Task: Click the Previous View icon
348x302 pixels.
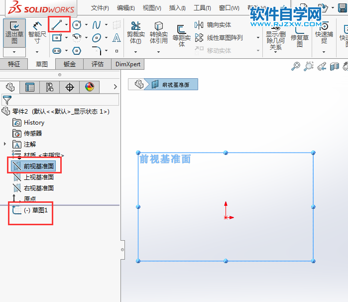Action: click(x=322, y=66)
